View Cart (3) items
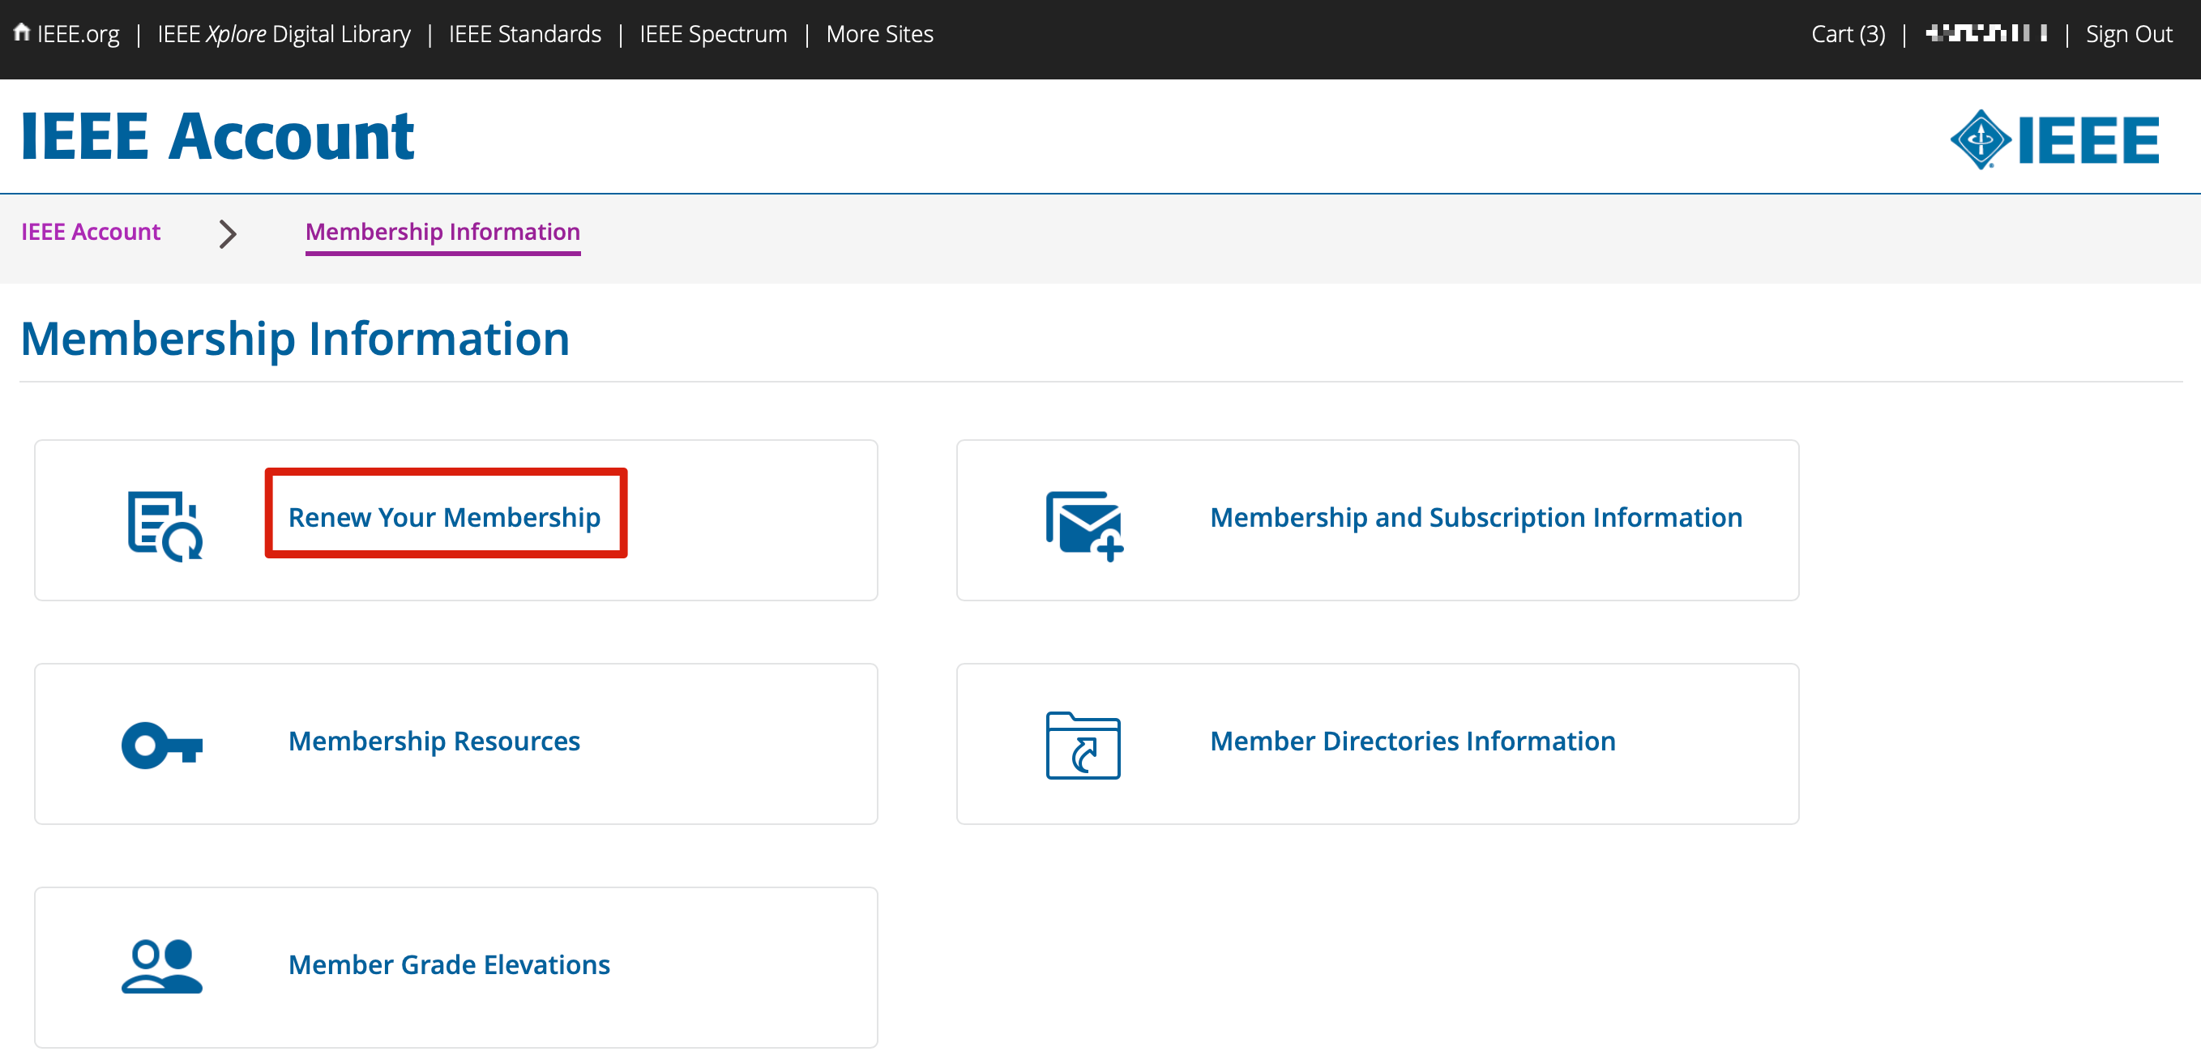The height and width of the screenshot is (1060, 2201). pos(1848,34)
